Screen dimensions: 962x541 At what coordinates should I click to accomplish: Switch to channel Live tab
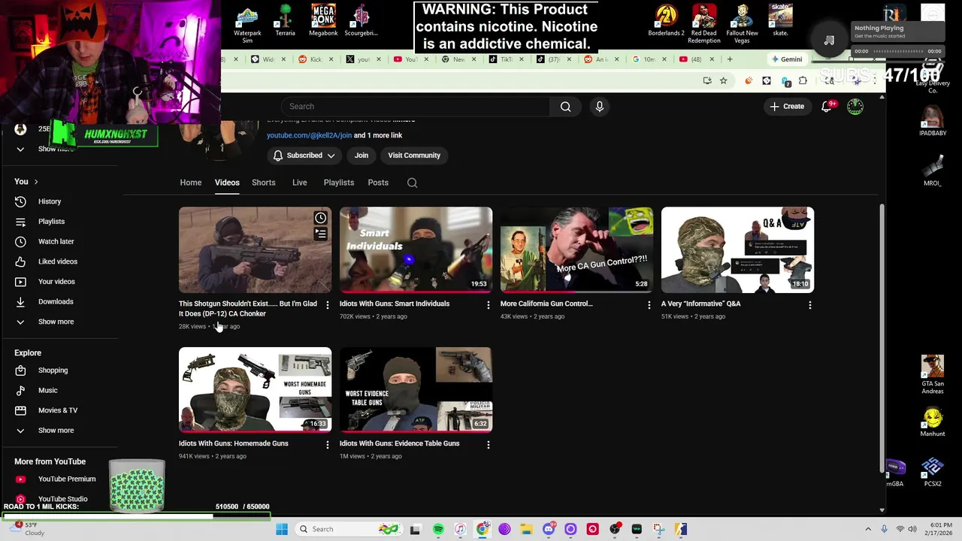[299, 183]
